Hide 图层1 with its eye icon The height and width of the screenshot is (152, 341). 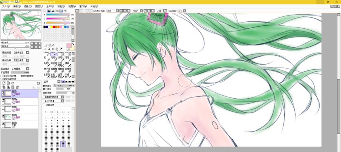3,115
